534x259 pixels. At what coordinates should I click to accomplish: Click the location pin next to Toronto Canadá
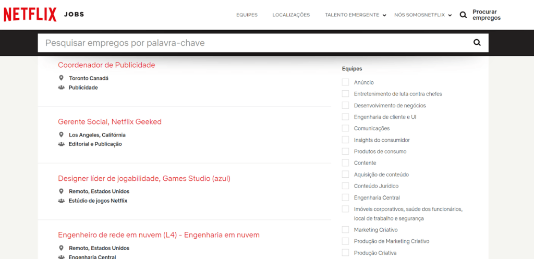pyautogui.click(x=62, y=78)
